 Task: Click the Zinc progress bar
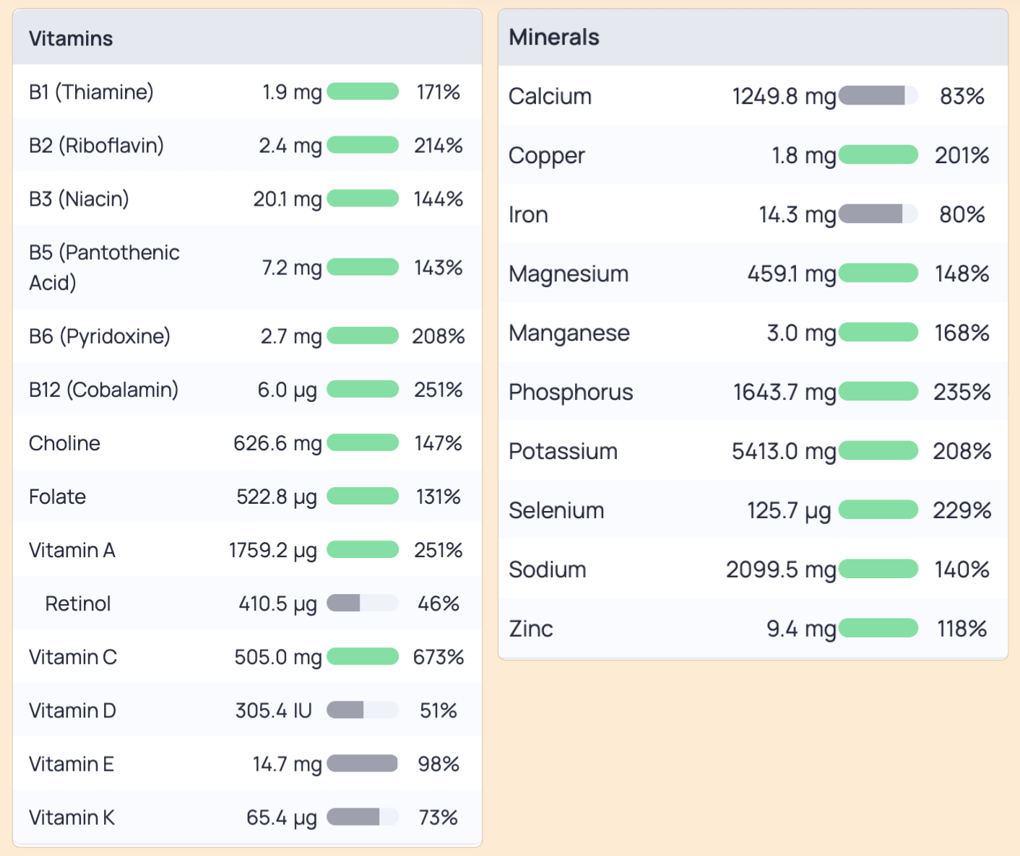[878, 629]
